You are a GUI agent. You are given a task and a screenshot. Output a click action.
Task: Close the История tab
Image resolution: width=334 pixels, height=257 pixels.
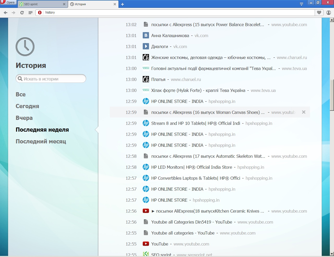coord(115,4)
